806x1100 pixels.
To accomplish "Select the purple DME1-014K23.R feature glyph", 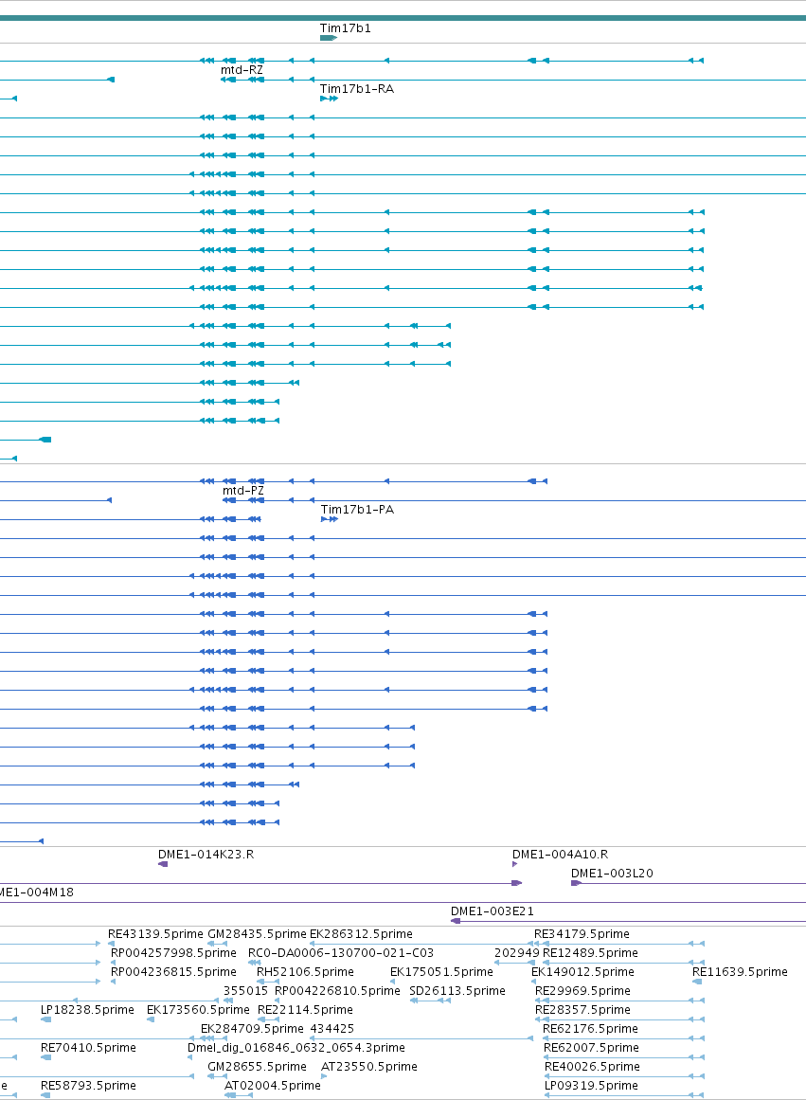I will point(163,864).
